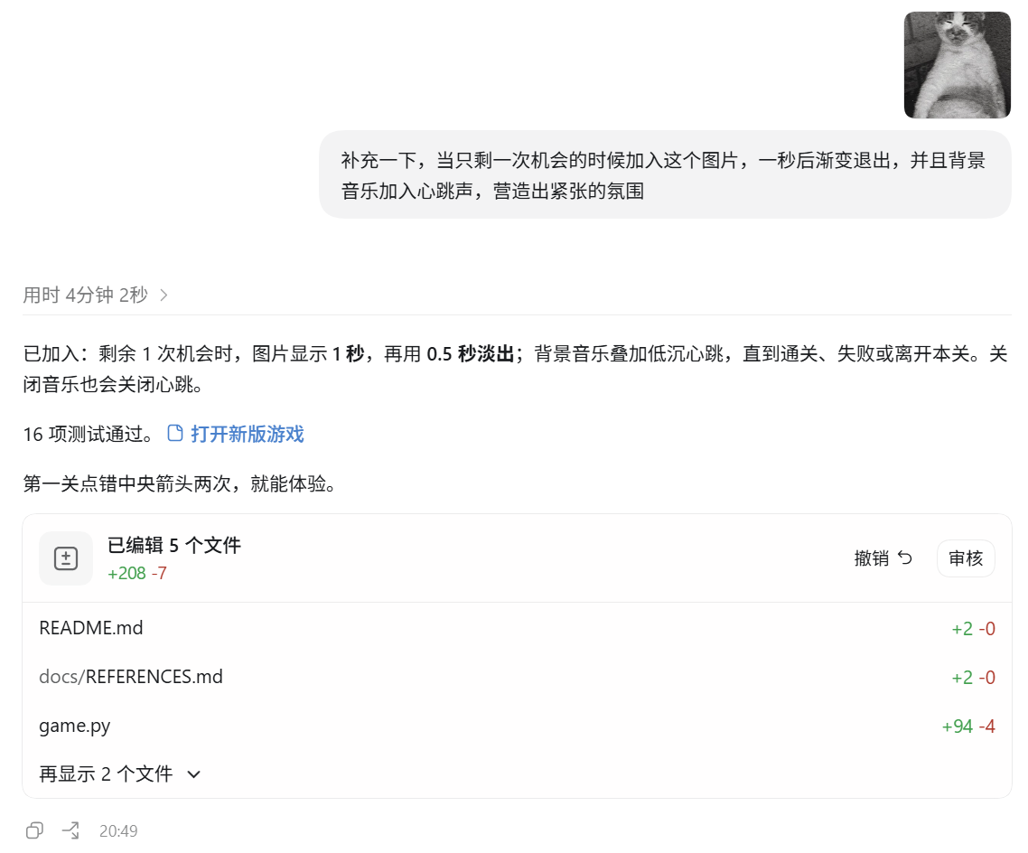Open the game.py file row
Screen dimensions: 1028x853
coord(517,726)
